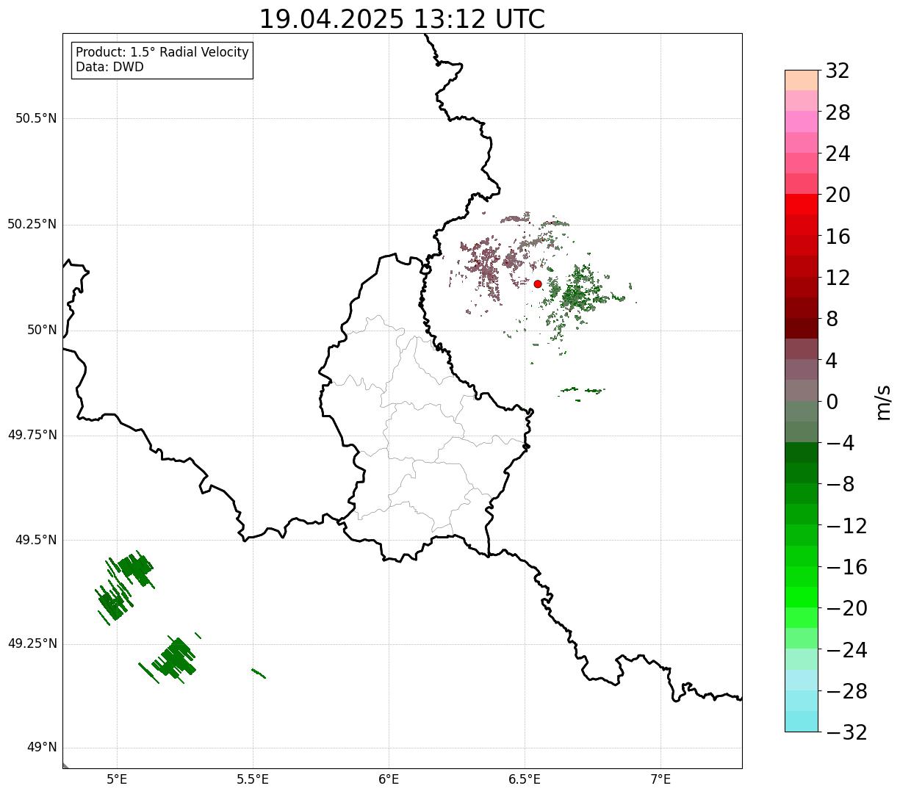Image resolution: width=900 pixels, height=794 pixels.
Task: Pick the bright red swatch just below 20
Action: 802,204
